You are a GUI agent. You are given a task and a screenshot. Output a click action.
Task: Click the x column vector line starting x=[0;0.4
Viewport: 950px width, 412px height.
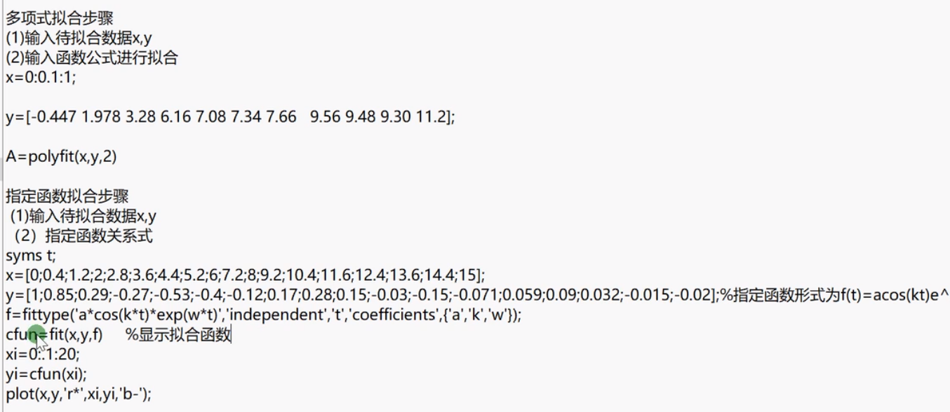point(246,275)
